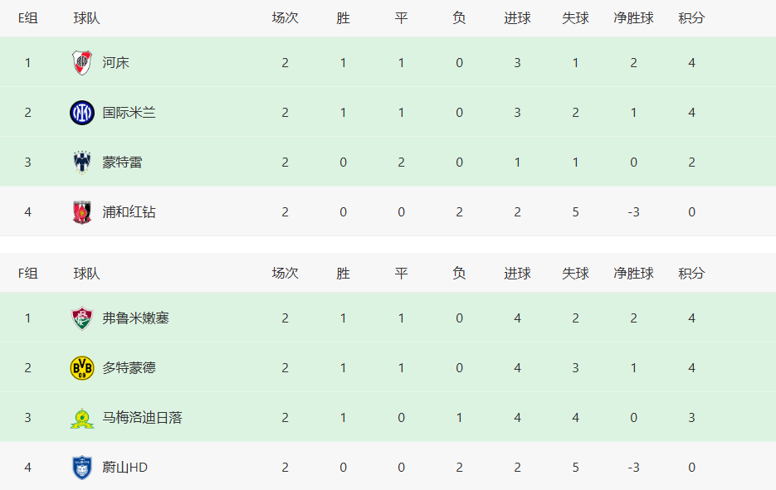Screen dimensions: 776x490
Task: Select the 净胜球 header in Group F table
Action: click(x=633, y=274)
